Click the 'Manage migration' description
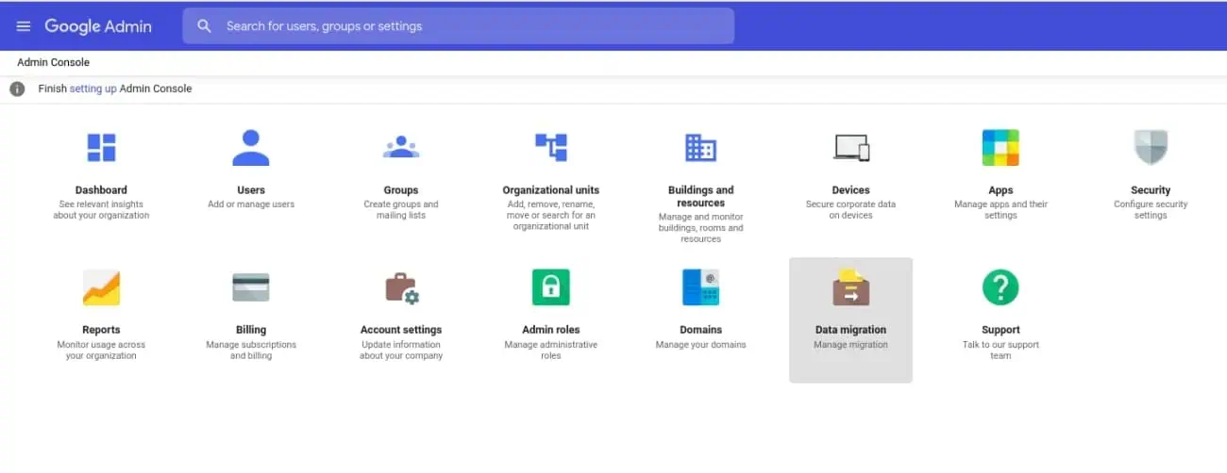 coord(850,345)
